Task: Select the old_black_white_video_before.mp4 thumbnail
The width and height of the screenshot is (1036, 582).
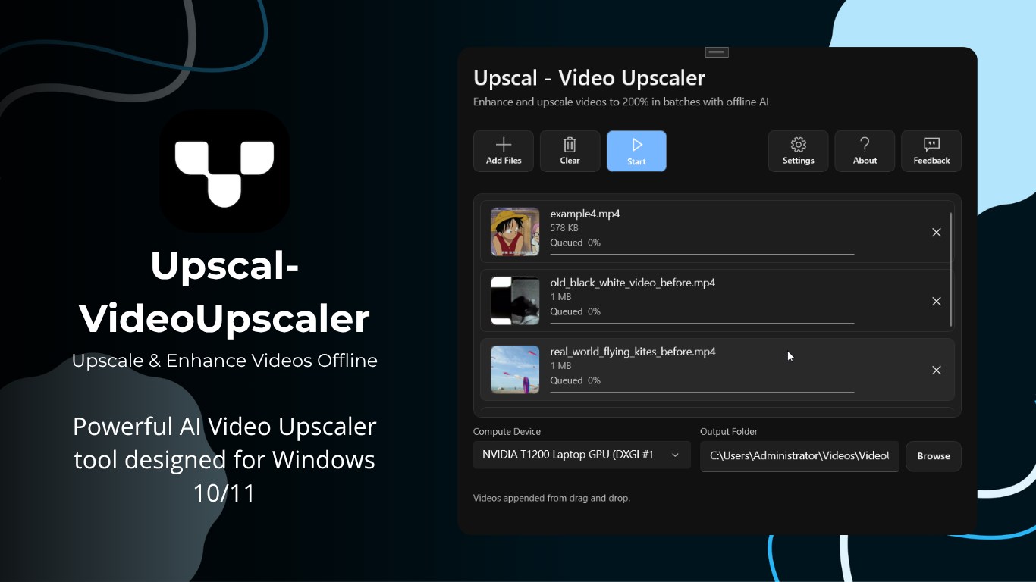Action: [x=515, y=301]
